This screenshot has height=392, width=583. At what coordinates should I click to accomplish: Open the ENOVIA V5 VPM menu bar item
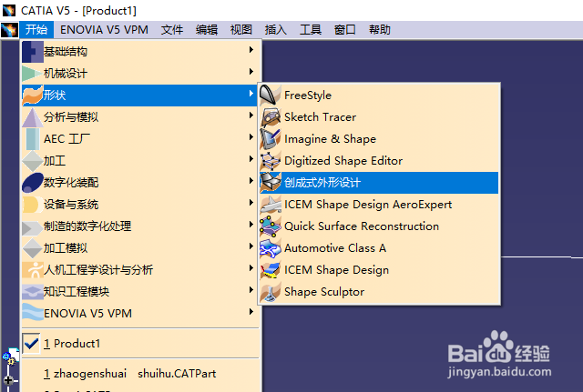(x=104, y=30)
